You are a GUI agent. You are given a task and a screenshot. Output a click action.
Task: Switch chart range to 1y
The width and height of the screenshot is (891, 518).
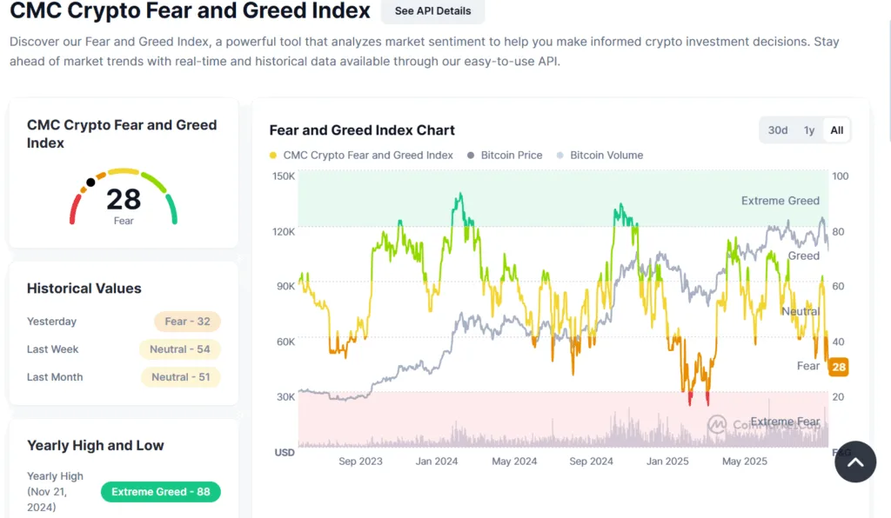point(808,129)
